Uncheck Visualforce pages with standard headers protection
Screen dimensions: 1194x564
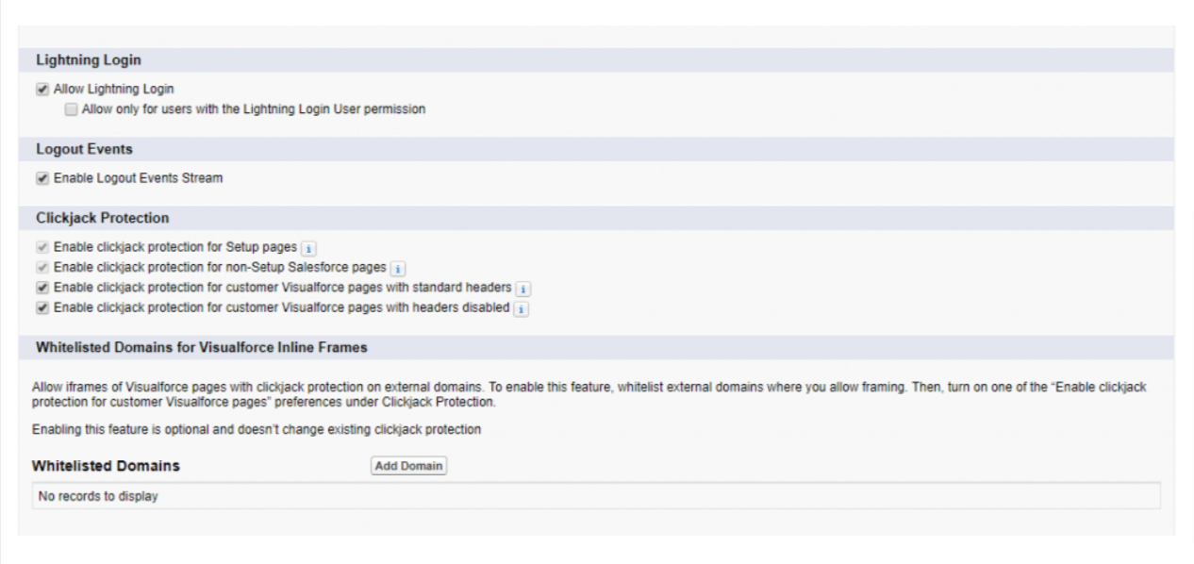coord(41,288)
